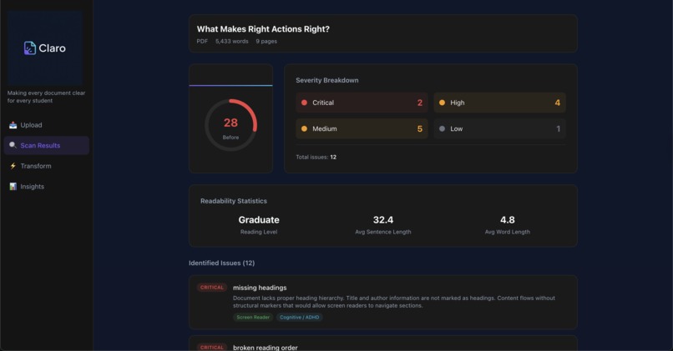Click the 32.4 average sentence length value
The image size is (673, 351).
383,220
